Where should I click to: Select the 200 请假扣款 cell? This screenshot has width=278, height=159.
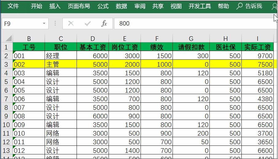click(x=191, y=133)
